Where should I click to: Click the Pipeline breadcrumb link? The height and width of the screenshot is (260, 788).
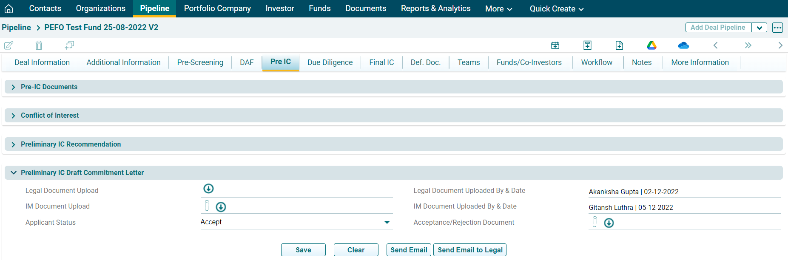(16, 28)
